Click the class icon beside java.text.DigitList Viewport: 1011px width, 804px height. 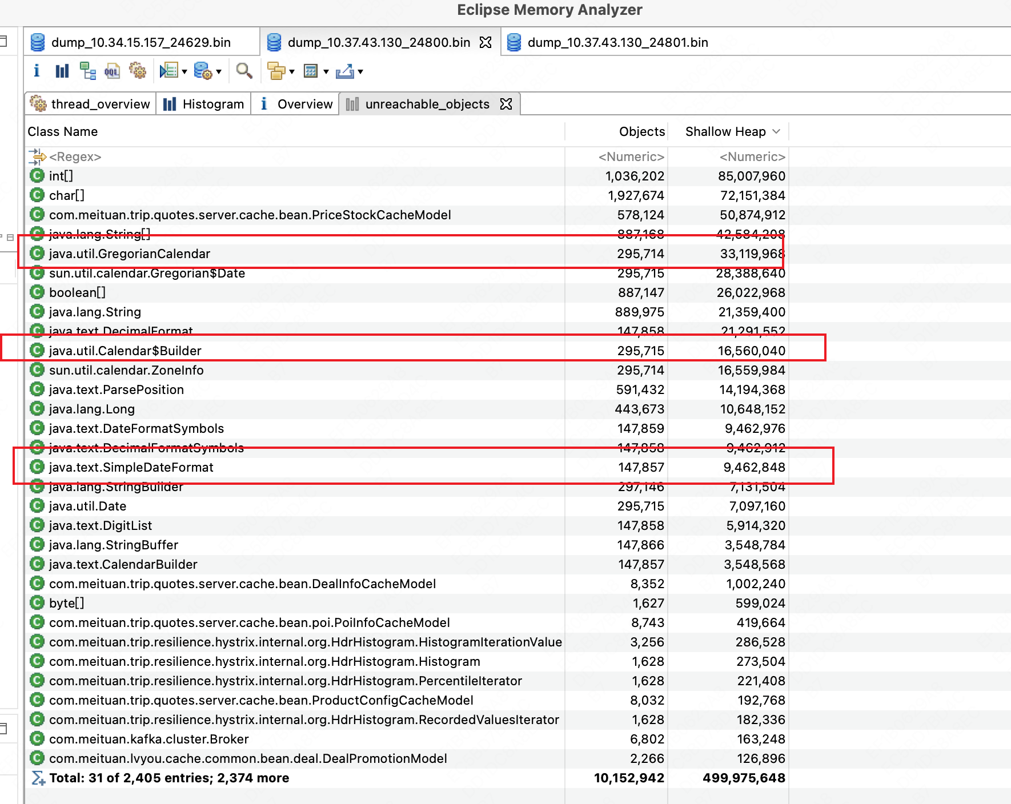(37, 525)
